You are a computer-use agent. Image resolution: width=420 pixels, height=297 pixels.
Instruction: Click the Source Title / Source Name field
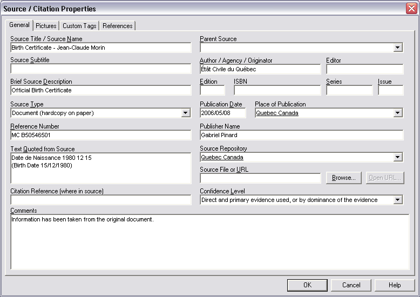pyautogui.click(x=100, y=48)
